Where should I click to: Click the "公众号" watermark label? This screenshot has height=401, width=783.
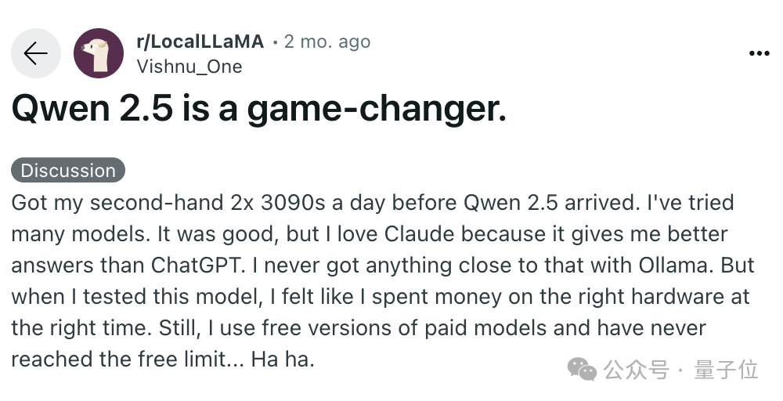(636, 370)
